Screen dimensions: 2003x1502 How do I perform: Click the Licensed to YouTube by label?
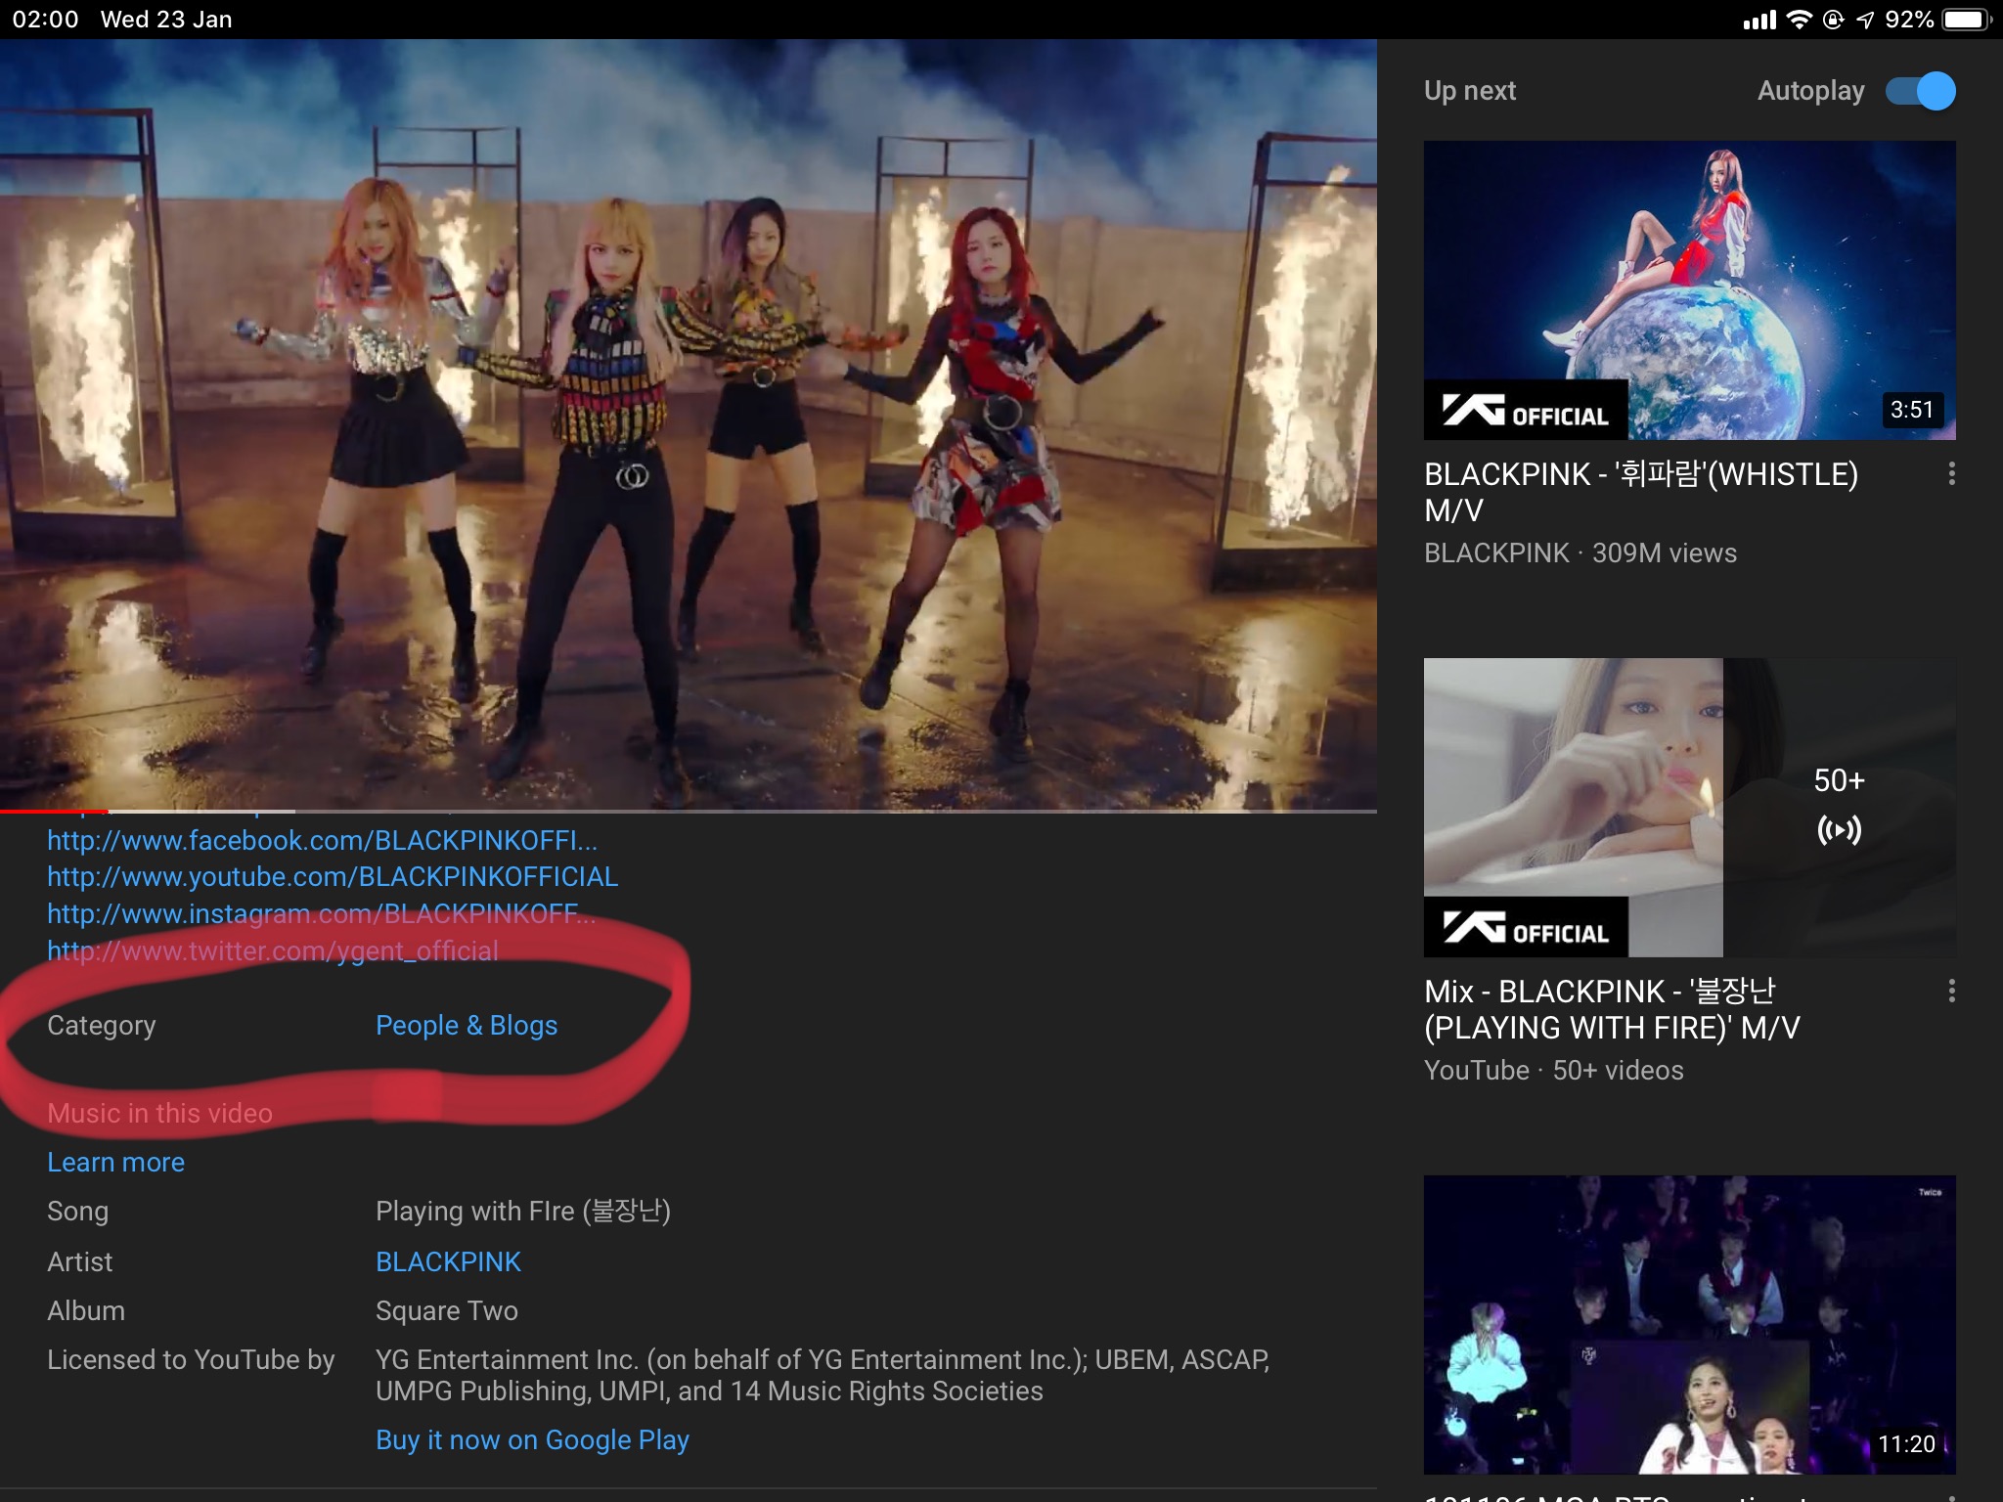tap(191, 1360)
